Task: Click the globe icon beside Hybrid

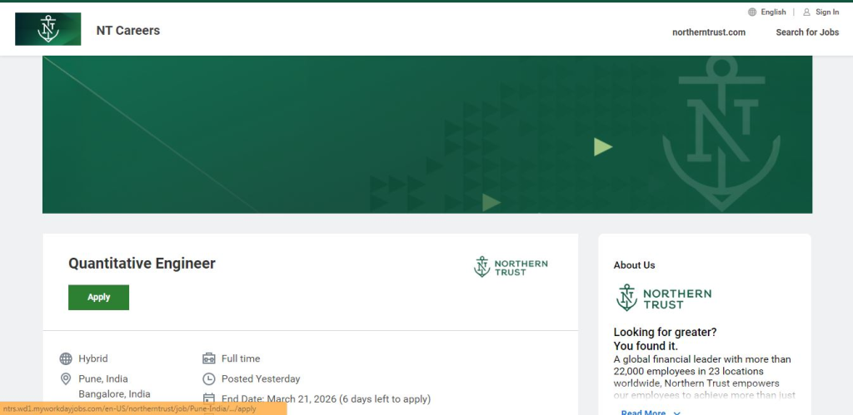Action: point(66,358)
